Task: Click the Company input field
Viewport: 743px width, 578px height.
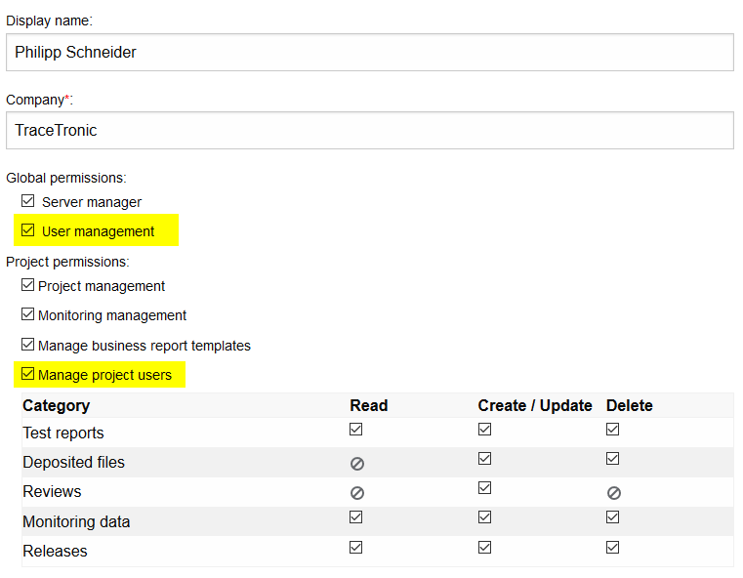Action: 370,130
